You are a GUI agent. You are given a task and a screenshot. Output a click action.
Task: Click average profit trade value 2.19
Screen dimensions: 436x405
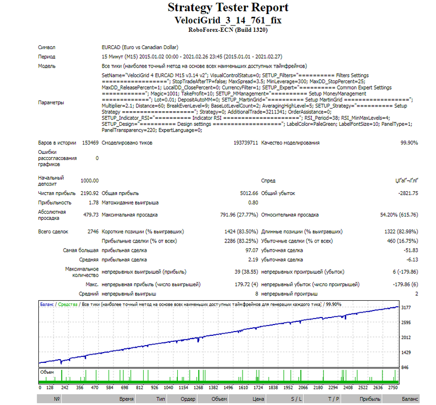tap(253, 260)
